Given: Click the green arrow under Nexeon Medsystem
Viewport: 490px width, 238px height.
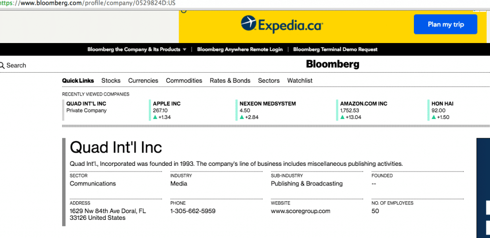Looking at the screenshot, I should [x=242, y=117].
